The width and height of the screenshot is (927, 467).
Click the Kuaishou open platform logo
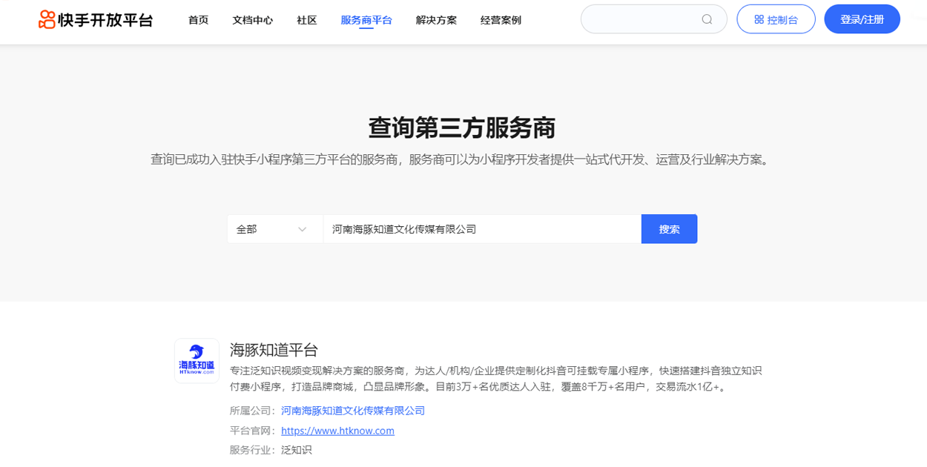96,20
